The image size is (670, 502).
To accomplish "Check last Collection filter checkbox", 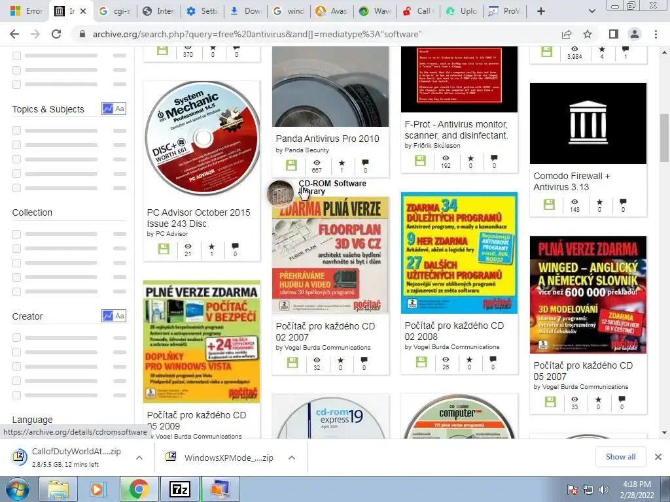I will point(16,292).
